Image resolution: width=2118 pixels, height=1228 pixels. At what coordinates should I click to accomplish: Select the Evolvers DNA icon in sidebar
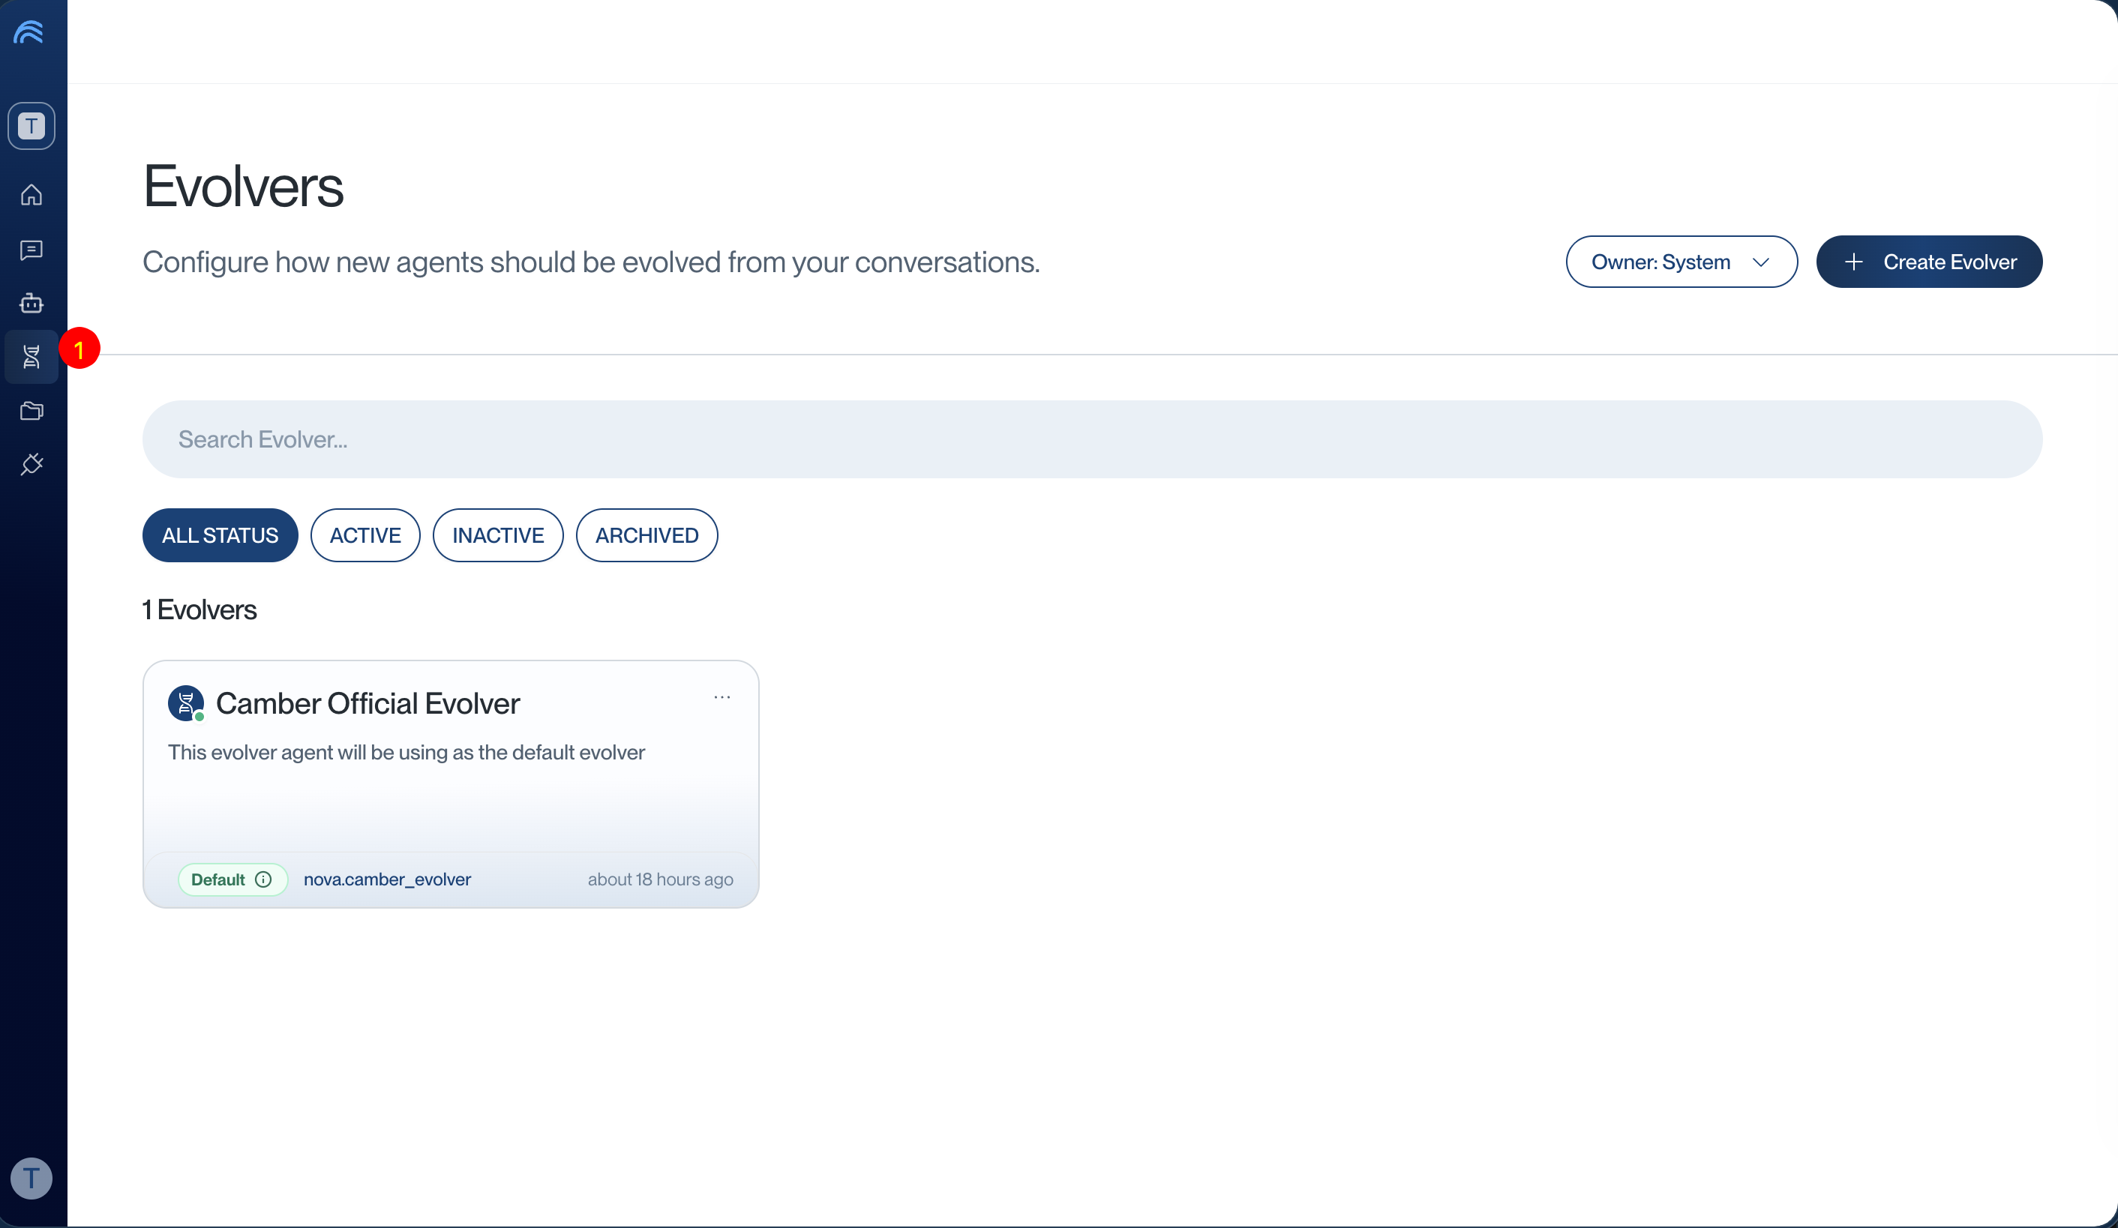(31, 357)
